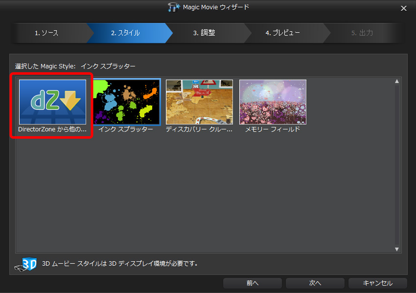Viewport: 416px width, 293px height.
Task: Click the style list scroll up arrow
Action: point(397,82)
